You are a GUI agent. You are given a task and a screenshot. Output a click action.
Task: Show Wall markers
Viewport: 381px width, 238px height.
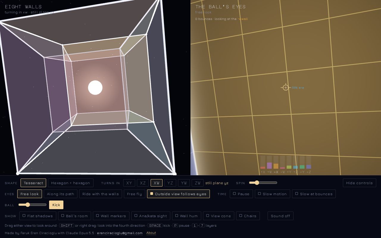[111, 216]
